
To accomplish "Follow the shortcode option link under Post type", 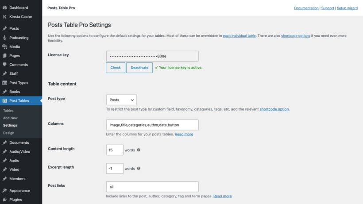I will pos(274,109).
